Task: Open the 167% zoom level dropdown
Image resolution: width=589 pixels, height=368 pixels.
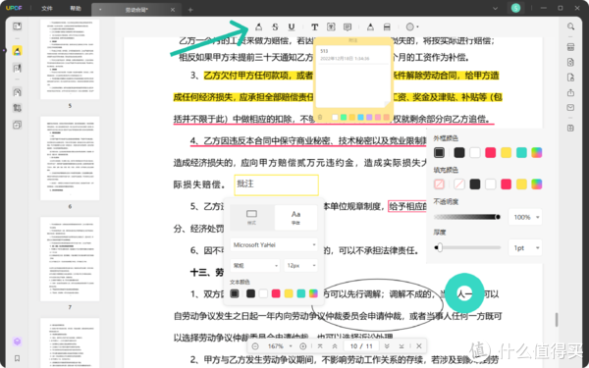Action: click(x=280, y=346)
